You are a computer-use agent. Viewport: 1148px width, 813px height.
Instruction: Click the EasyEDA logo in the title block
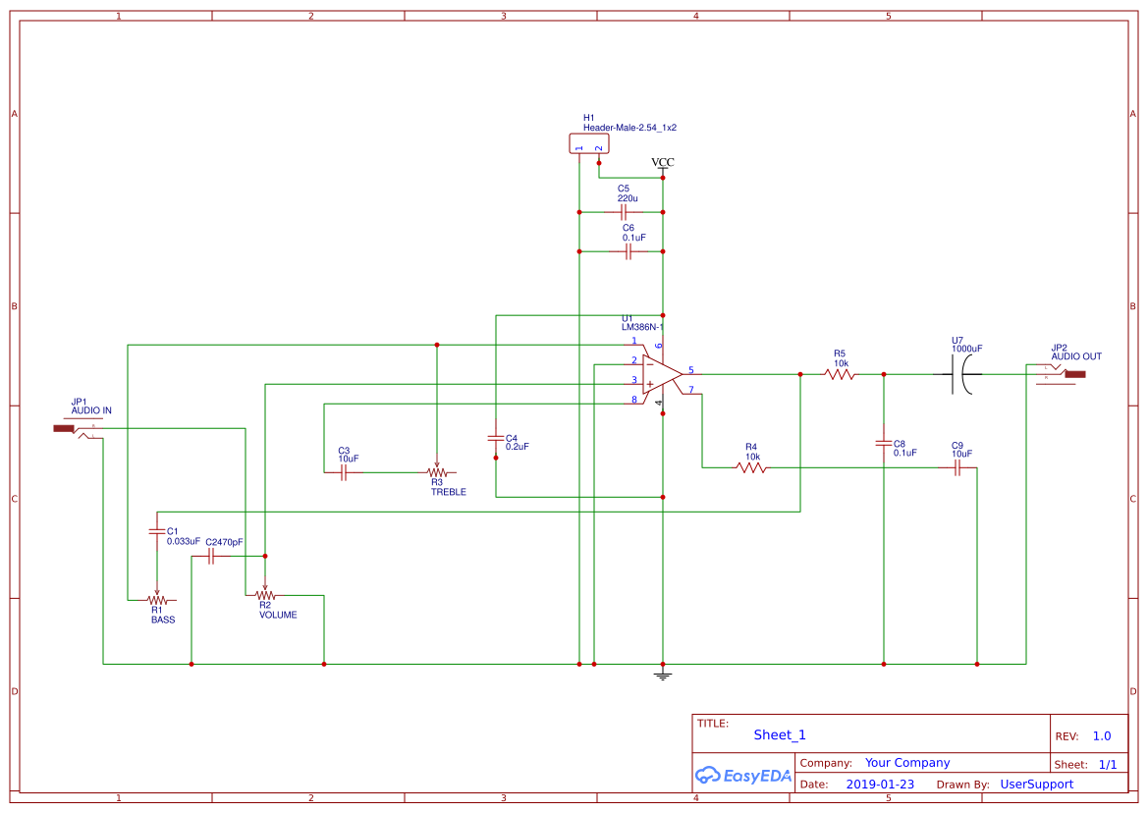pos(743,776)
